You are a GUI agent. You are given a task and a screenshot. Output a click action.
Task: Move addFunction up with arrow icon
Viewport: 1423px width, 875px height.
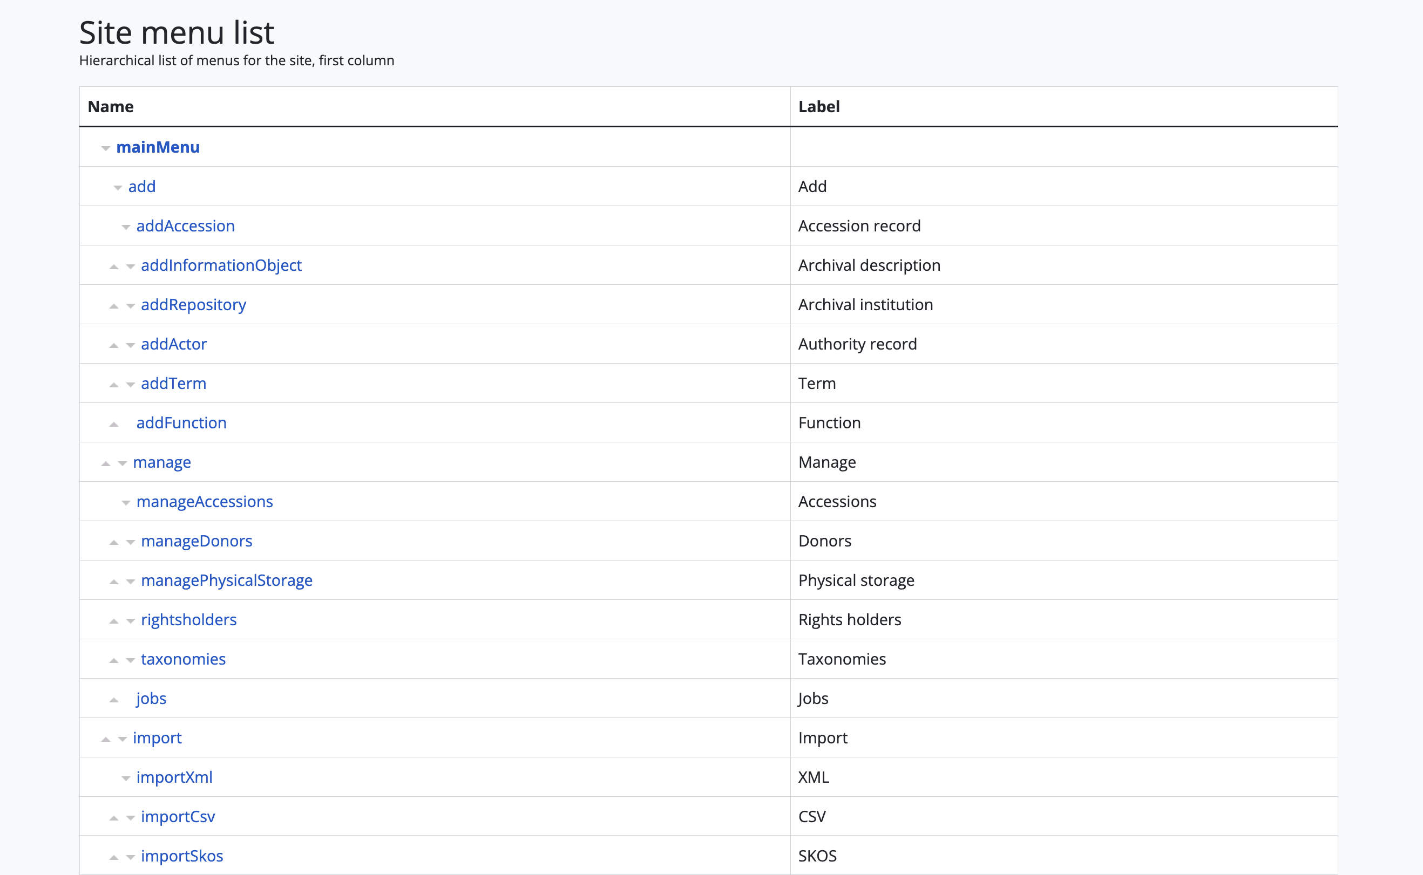point(114,423)
